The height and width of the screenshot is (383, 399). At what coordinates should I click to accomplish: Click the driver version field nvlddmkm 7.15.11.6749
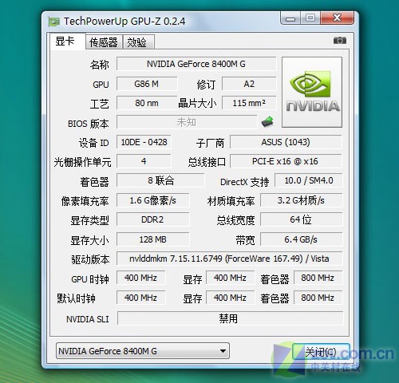pos(230,259)
